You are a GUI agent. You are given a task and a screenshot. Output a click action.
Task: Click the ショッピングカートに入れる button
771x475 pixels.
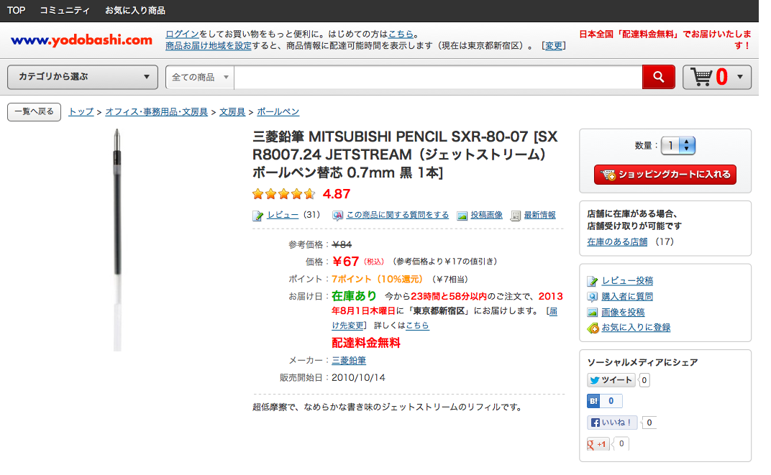point(665,175)
